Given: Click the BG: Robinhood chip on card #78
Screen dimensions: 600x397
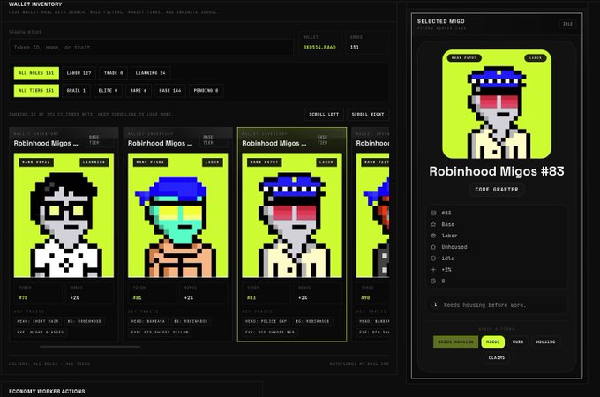Looking at the screenshot, I should click(x=85, y=322).
